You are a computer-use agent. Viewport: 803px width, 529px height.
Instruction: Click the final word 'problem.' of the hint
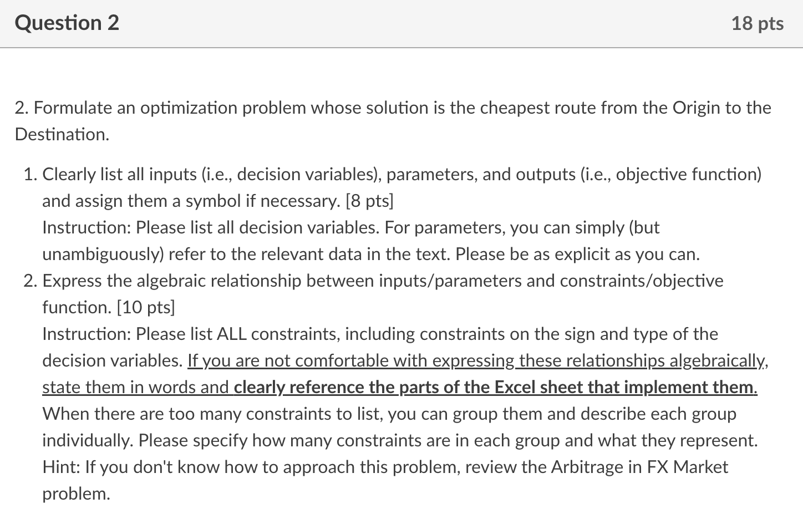coord(77,494)
